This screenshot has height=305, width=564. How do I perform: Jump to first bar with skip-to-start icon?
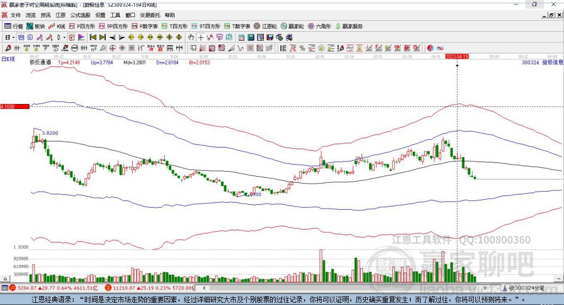[93, 37]
